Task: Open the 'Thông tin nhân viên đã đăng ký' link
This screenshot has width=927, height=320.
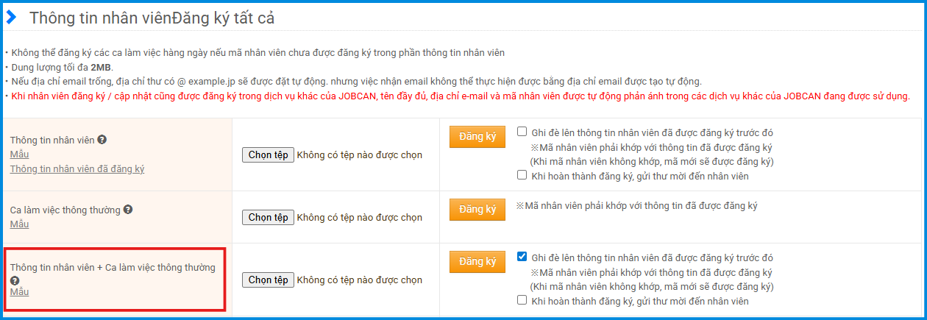Action: pyautogui.click(x=77, y=168)
